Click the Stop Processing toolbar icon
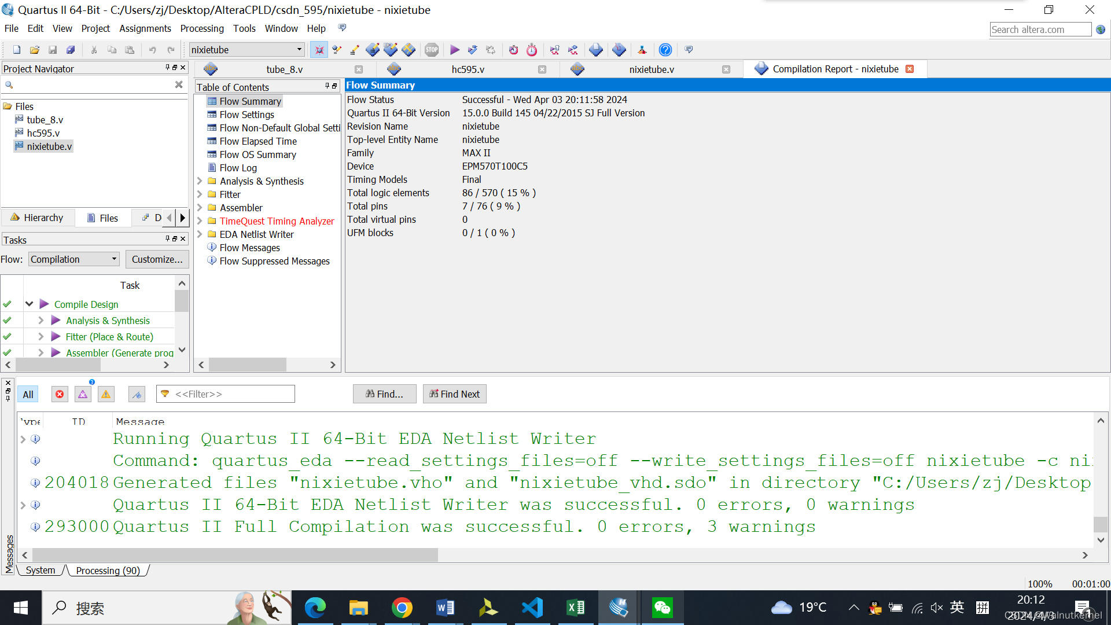This screenshot has height=625, width=1111. (x=432, y=50)
